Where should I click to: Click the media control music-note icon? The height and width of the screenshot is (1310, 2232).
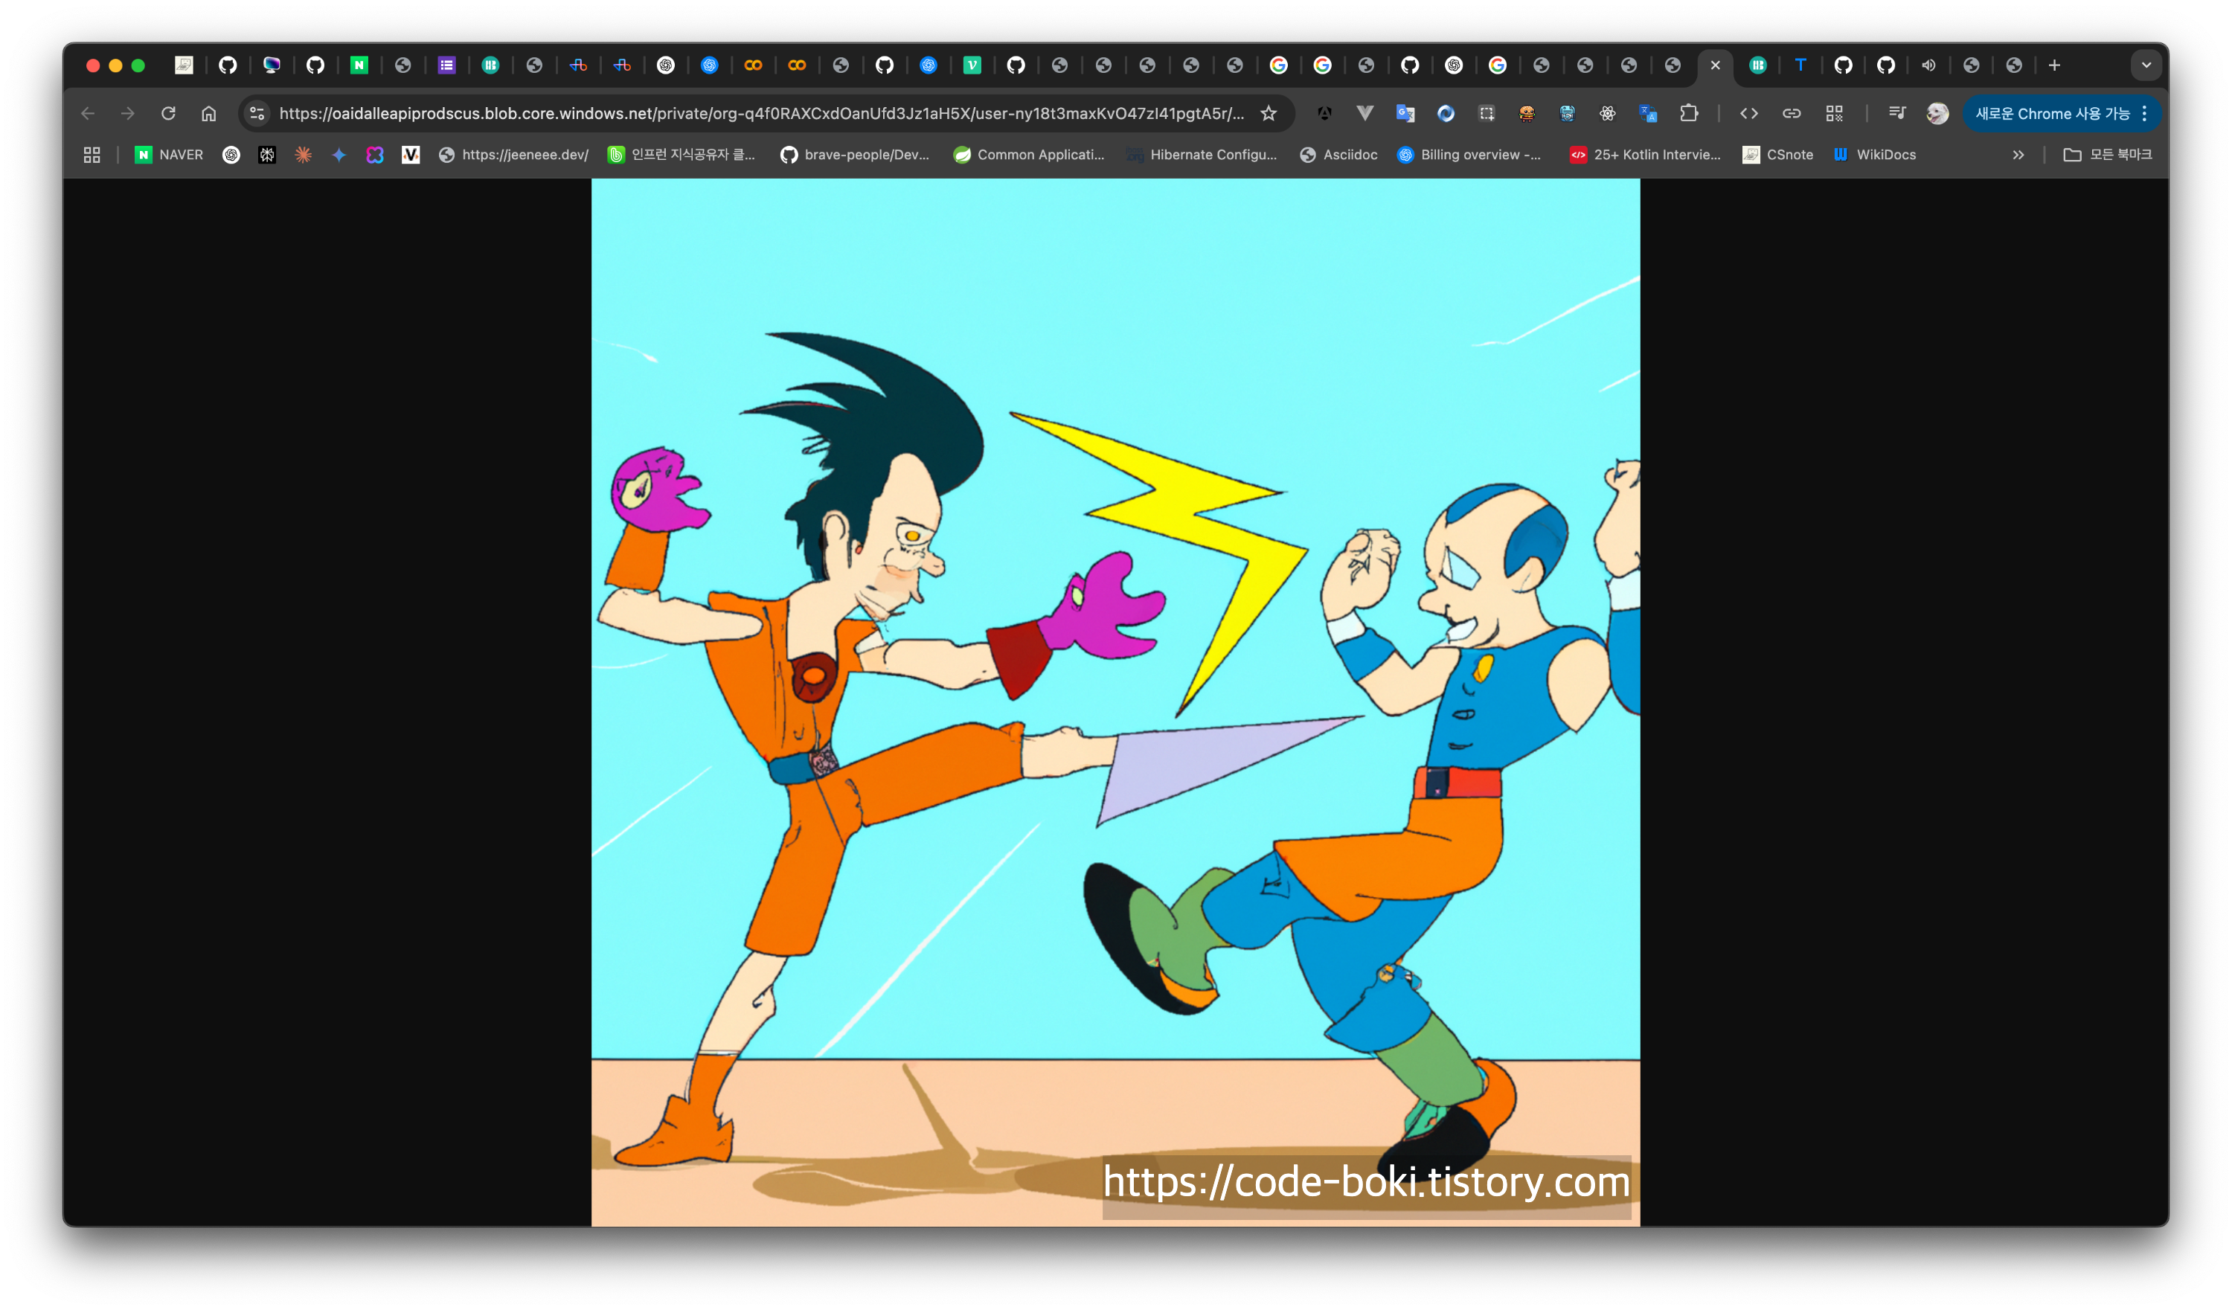(x=1896, y=113)
